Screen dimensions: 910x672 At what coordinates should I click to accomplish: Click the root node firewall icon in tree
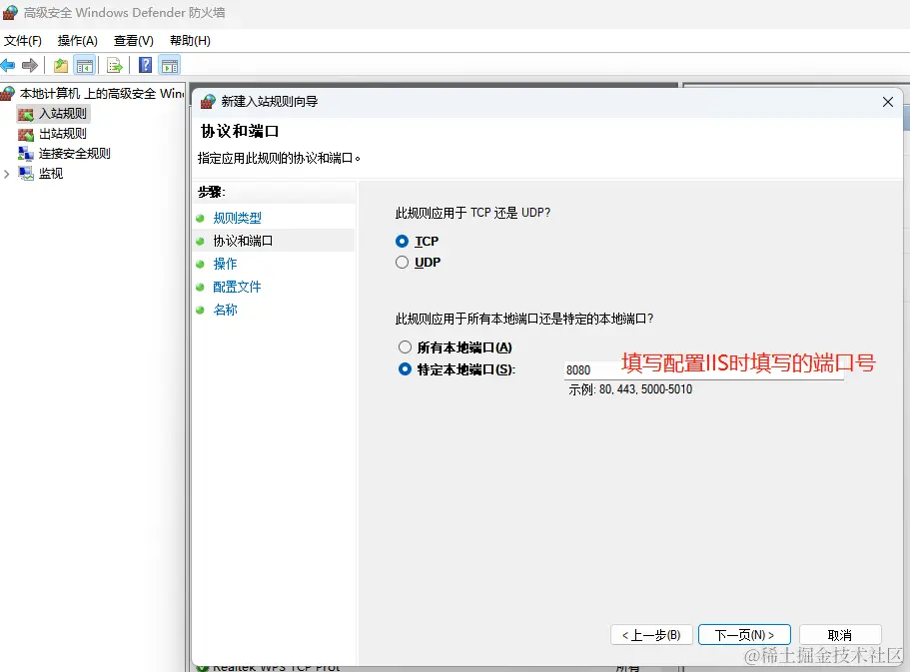pos(8,94)
